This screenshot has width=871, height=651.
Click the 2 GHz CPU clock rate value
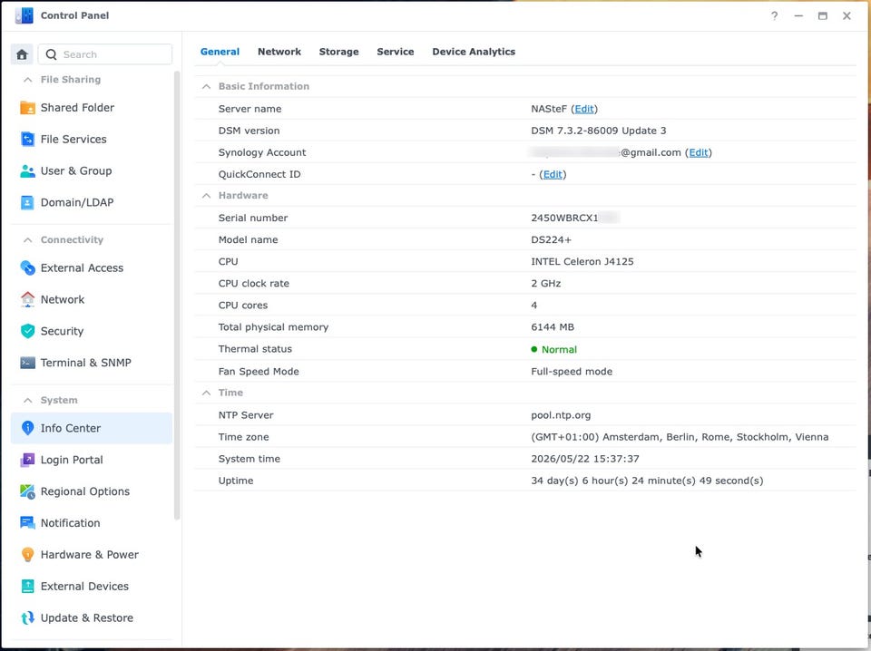pos(546,284)
